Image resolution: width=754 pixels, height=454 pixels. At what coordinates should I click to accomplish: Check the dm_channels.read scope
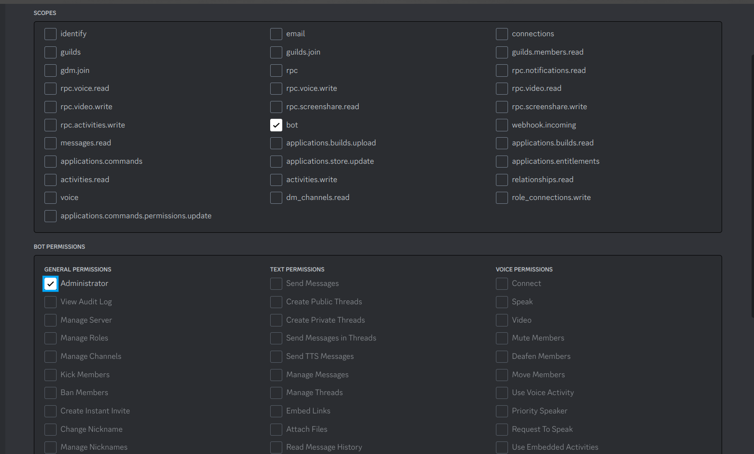click(x=276, y=198)
